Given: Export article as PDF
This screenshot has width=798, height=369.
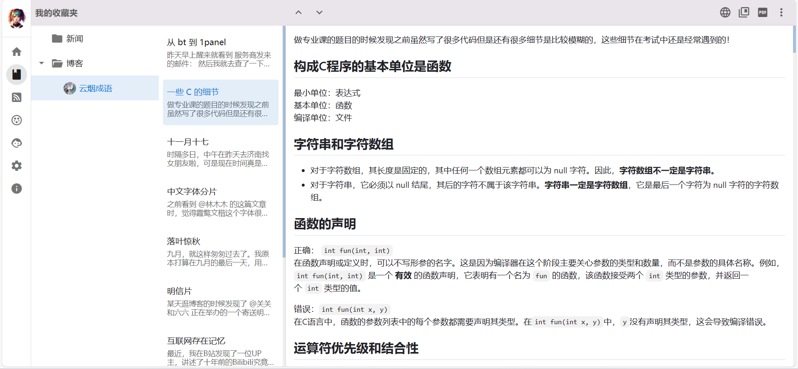Looking at the screenshot, I should (x=763, y=12).
